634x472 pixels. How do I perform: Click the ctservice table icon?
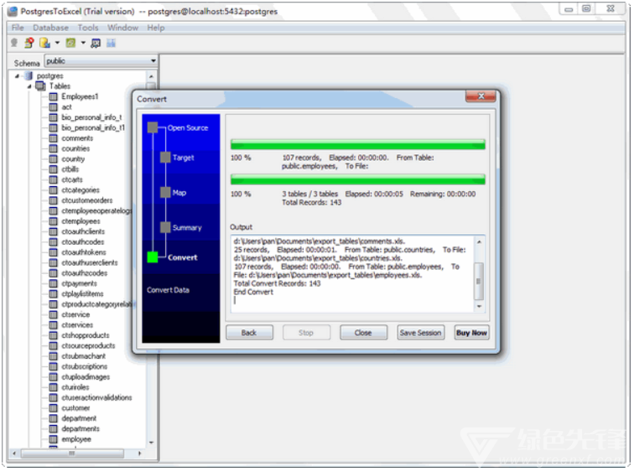tap(53, 314)
